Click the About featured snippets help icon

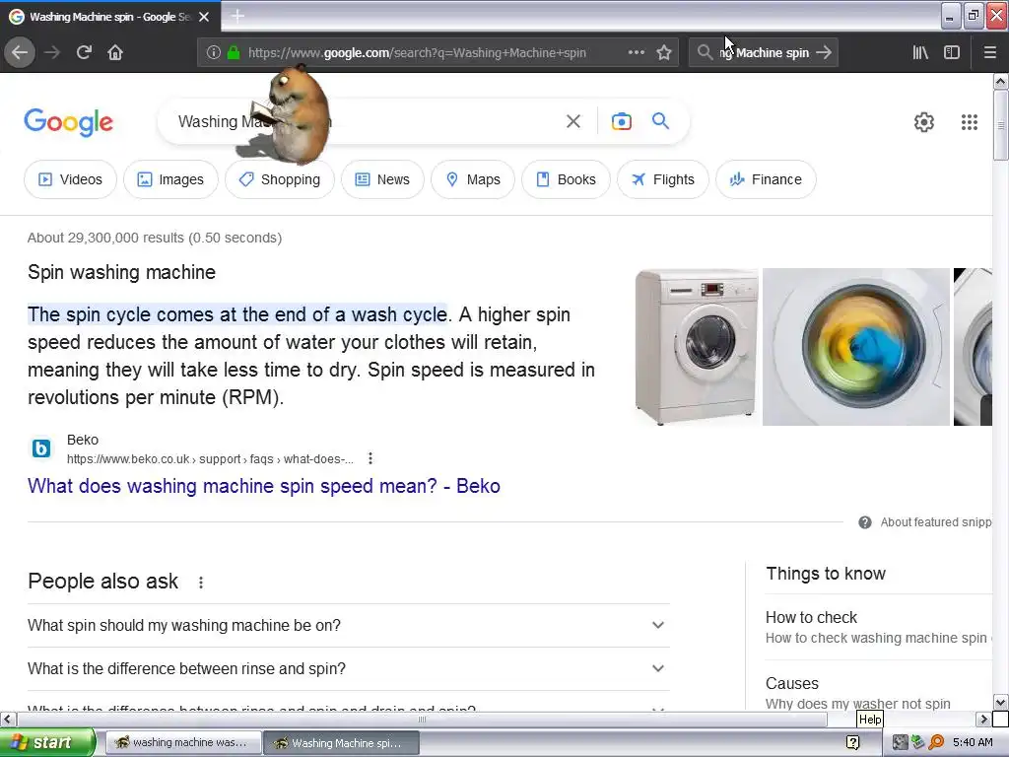click(x=865, y=522)
